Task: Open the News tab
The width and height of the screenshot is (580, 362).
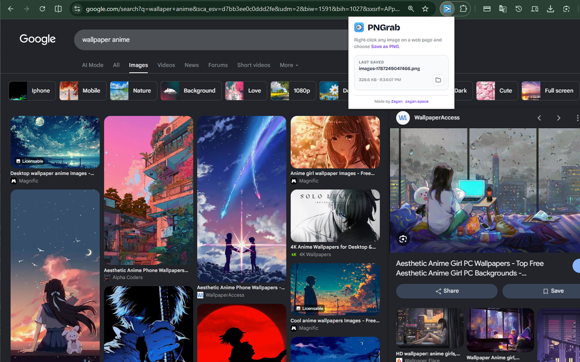Action: (x=192, y=65)
